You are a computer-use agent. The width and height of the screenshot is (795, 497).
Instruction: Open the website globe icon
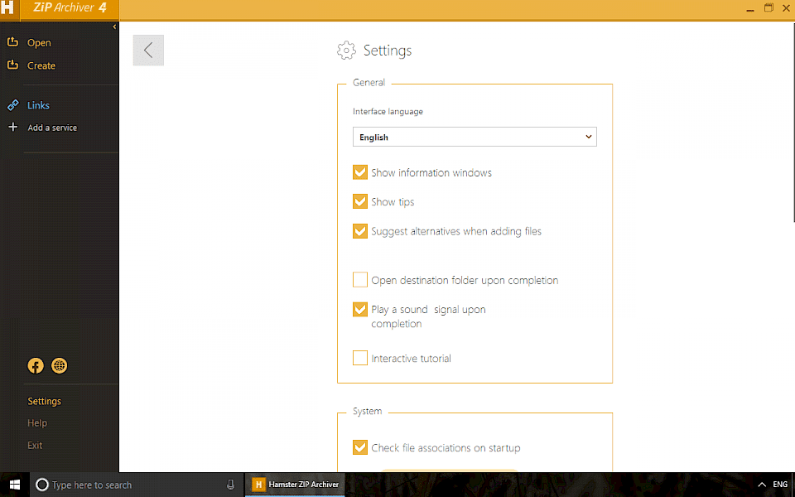tap(60, 365)
